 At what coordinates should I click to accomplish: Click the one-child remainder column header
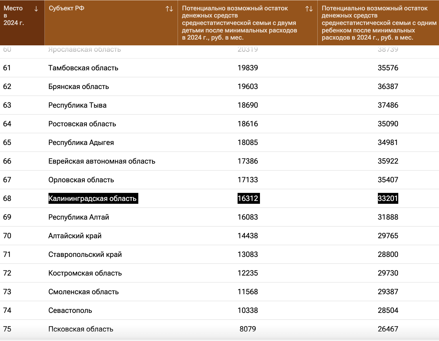[378, 23]
